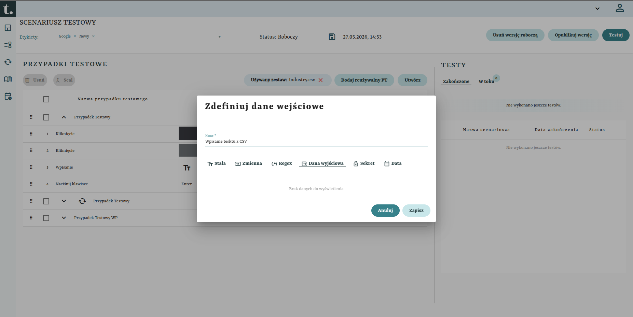Screen dimensions: 633x317
Task: Remove the industry.csv dataset with red X
Action: click(x=320, y=80)
